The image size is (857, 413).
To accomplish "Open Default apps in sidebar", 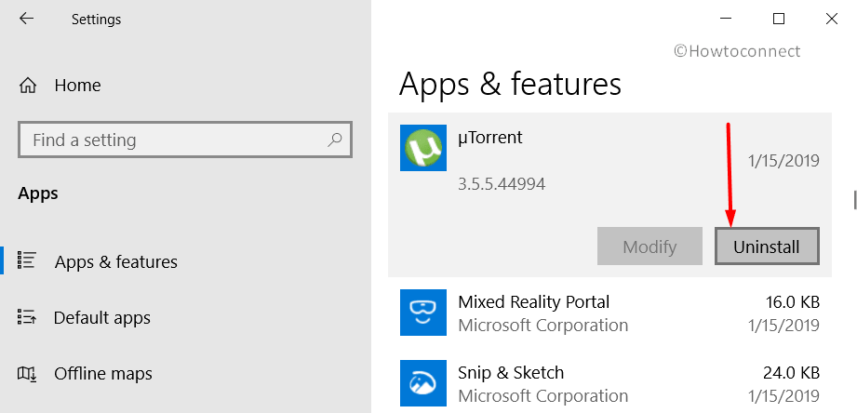I will pyautogui.click(x=101, y=317).
